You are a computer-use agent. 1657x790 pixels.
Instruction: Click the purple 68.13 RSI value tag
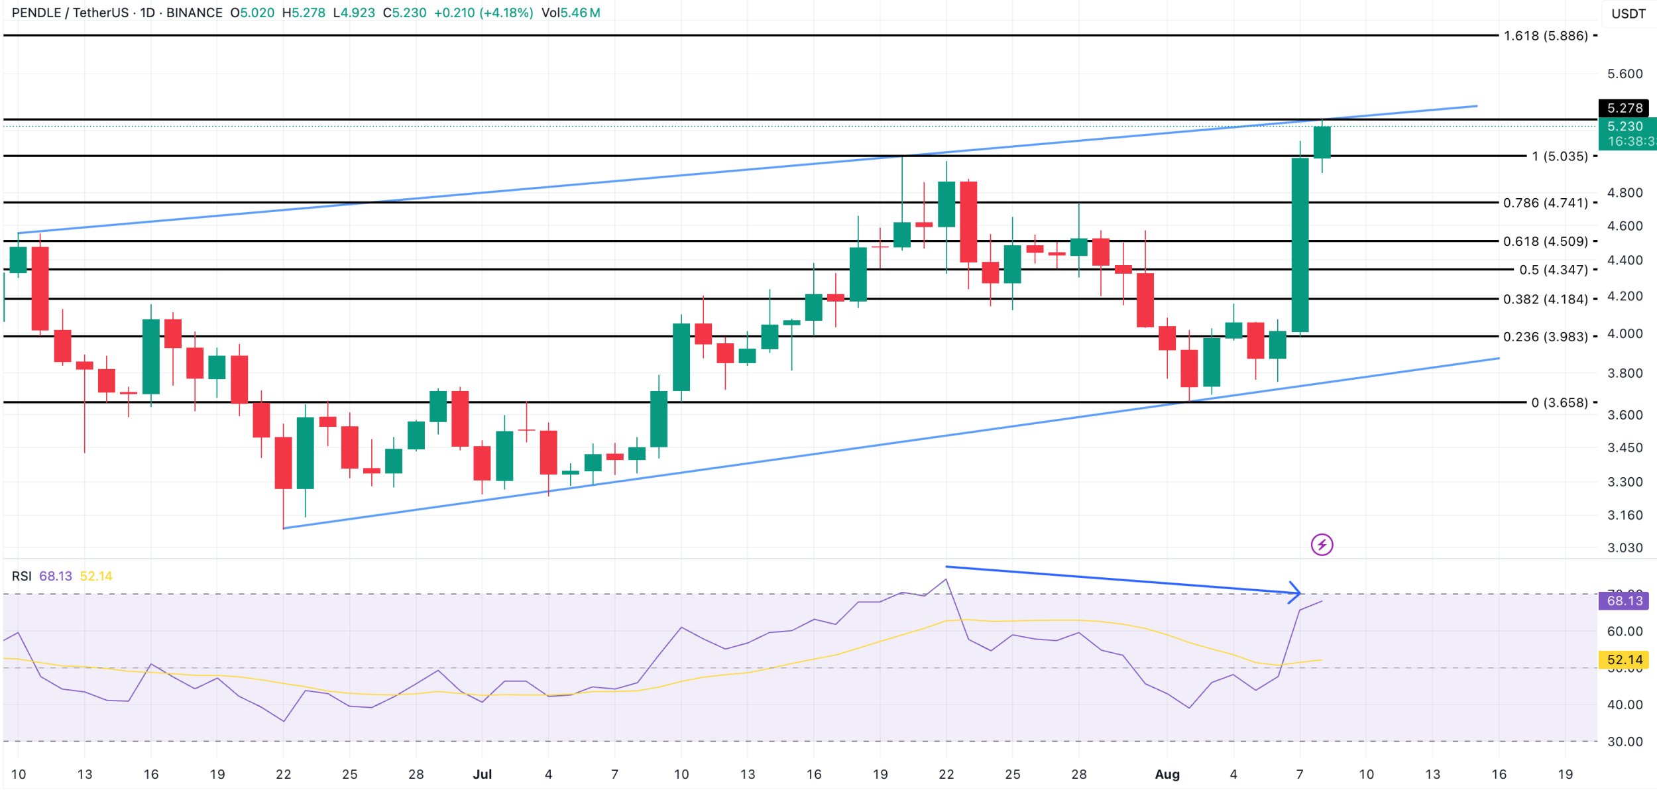[1625, 601]
